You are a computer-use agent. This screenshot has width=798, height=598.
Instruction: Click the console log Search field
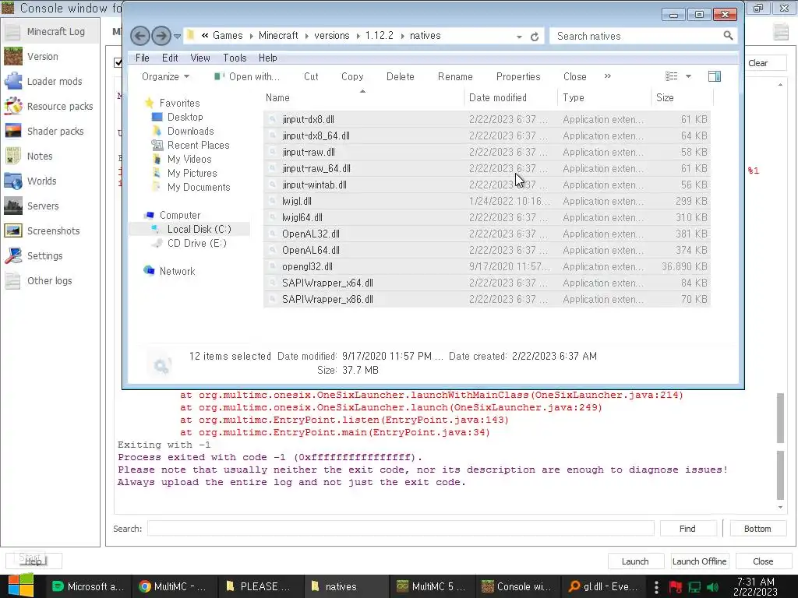[401, 529]
